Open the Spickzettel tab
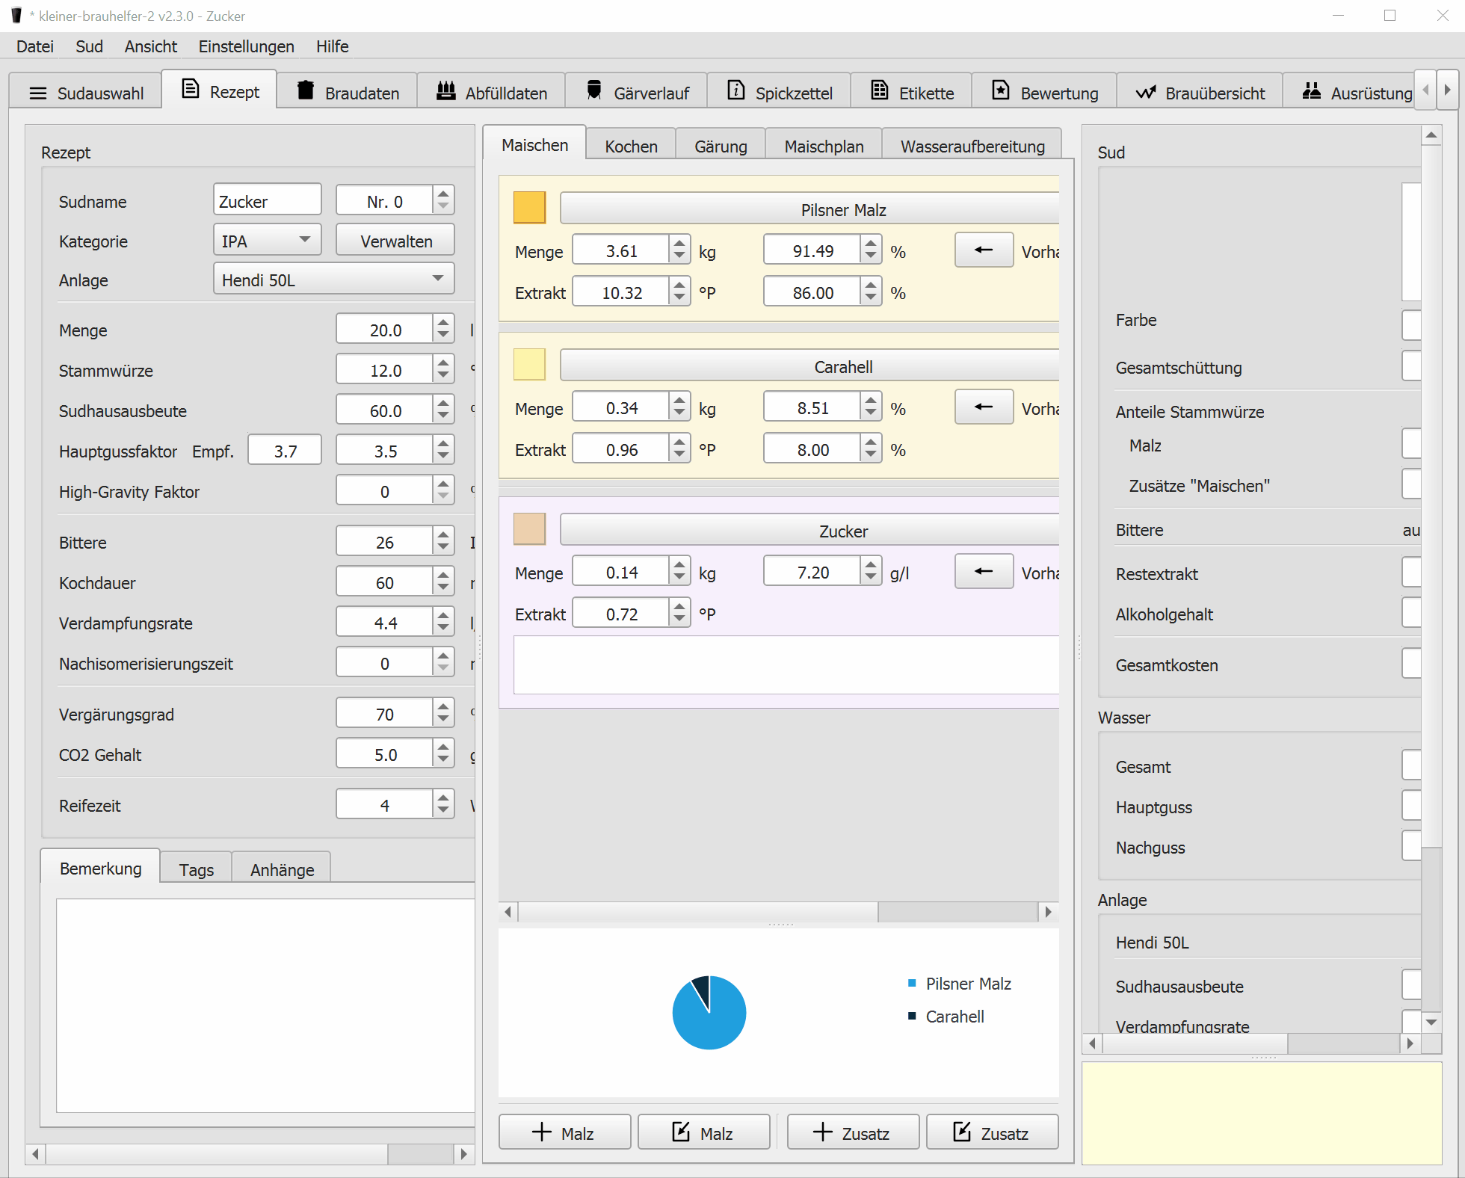 coord(779,93)
